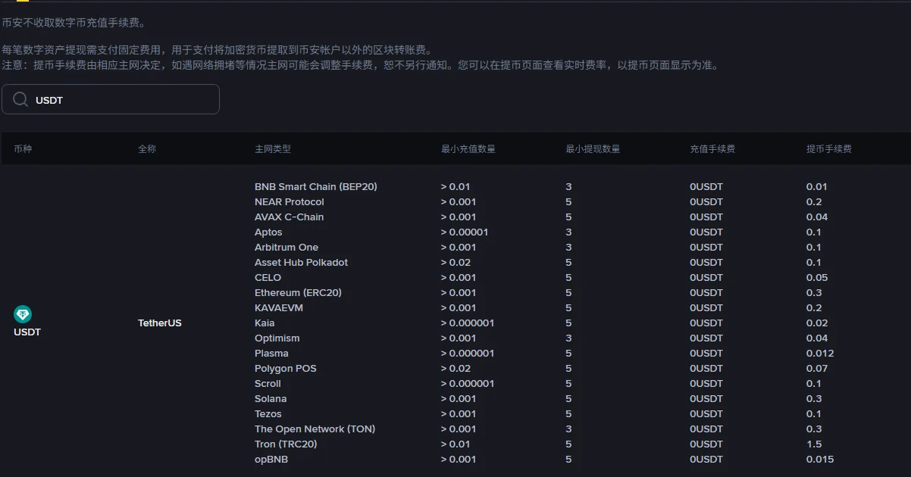Select NEAR Protocol network row
Viewport: 911px width, 477px height.
[x=290, y=202]
